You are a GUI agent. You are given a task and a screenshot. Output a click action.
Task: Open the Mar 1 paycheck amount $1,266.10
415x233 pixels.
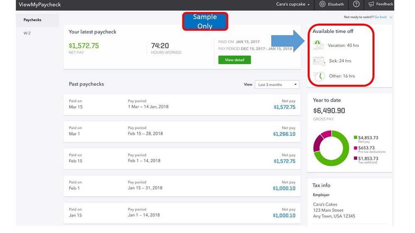click(284, 134)
